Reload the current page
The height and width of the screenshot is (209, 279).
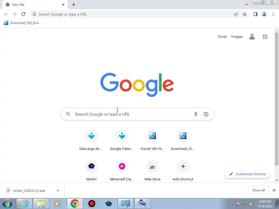tap(23, 14)
